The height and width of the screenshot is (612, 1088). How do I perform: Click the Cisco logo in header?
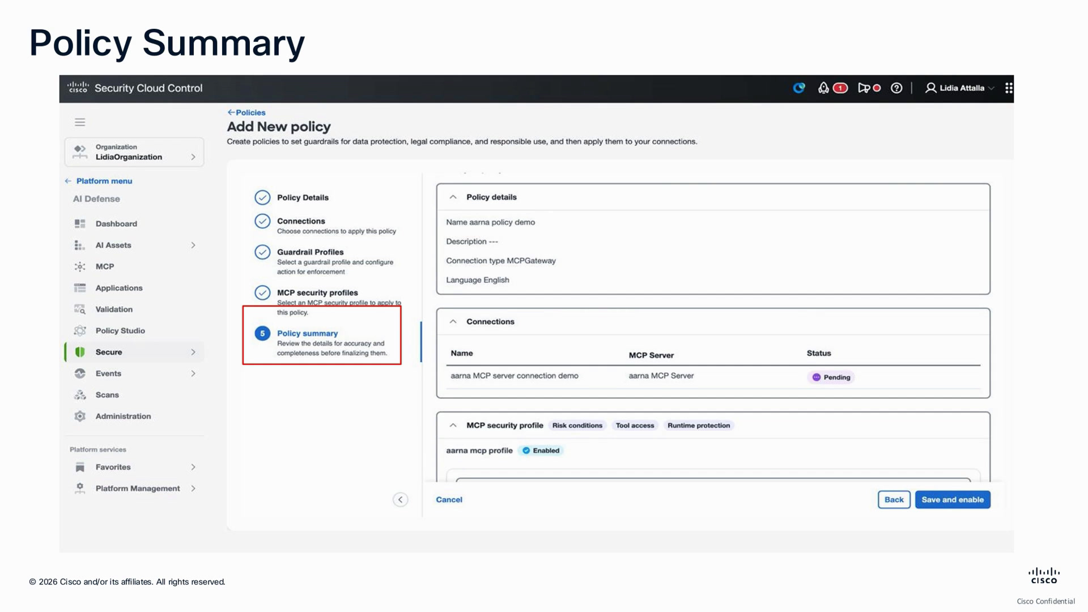tap(78, 87)
